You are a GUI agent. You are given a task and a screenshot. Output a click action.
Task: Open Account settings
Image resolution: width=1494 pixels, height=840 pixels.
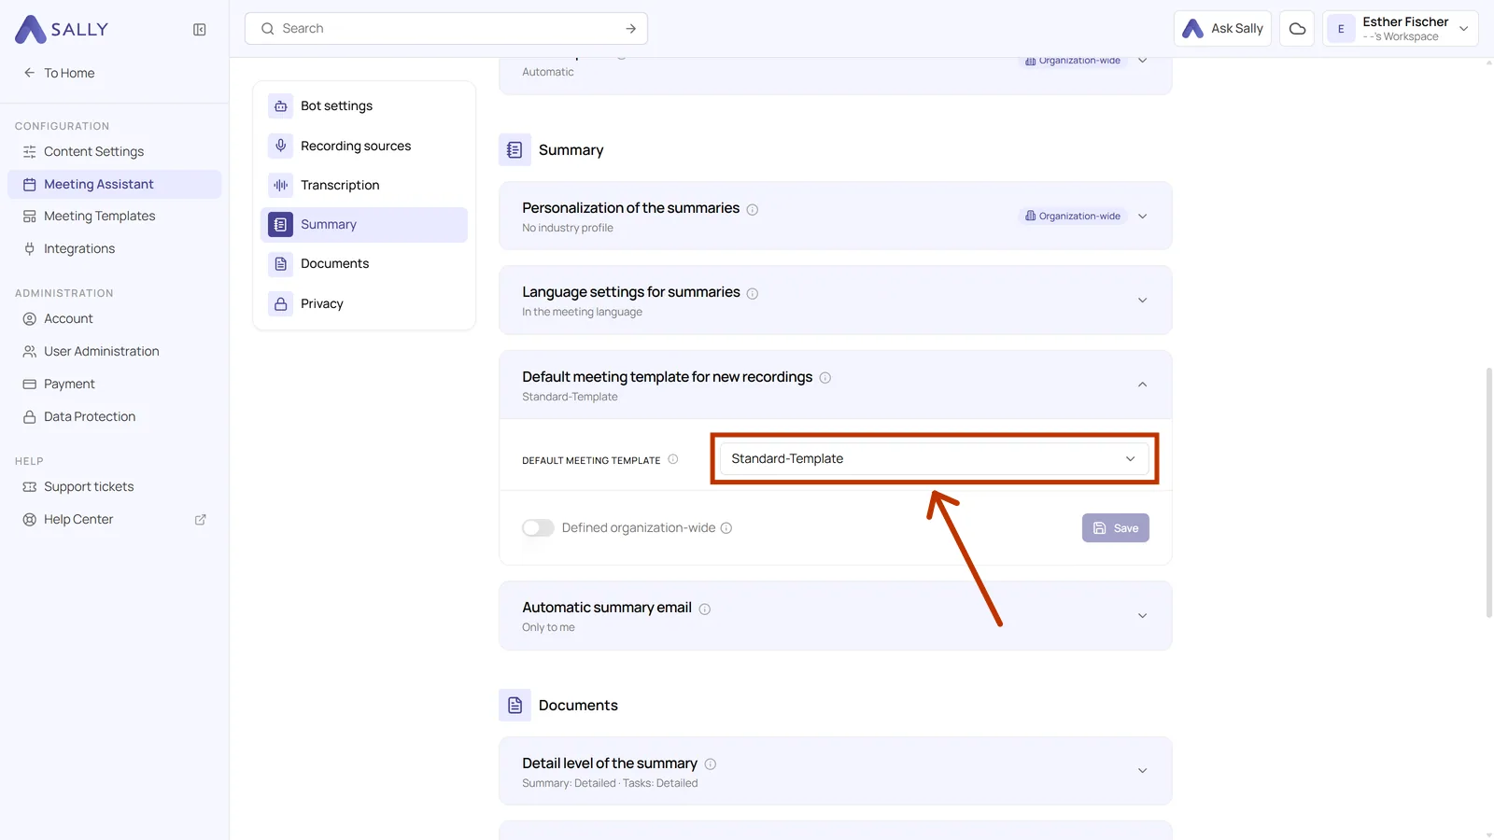click(114, 319)
